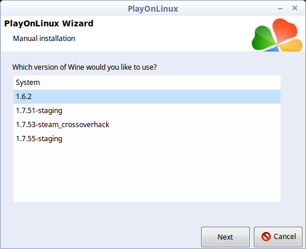Close the PlayOnLinux wizard window
306x249 pixels.
[x=295, y=8]
